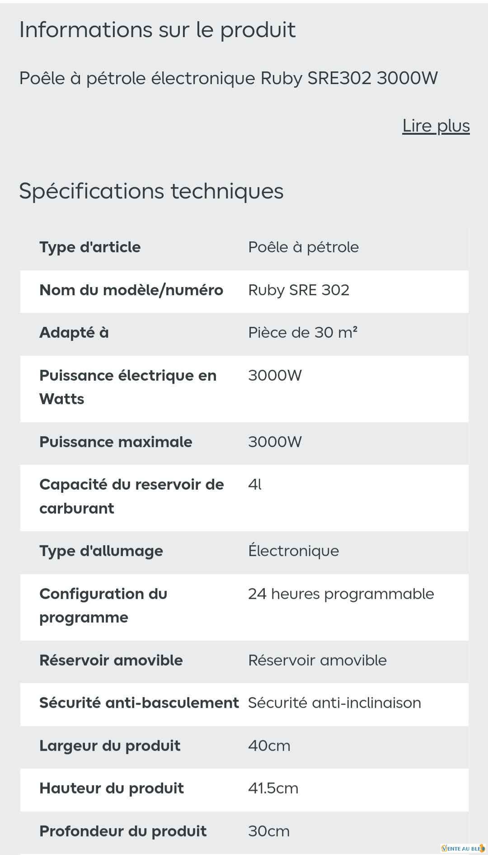Click the "4l" fuel tank capacity value
The height and width of the screenshot is (855, 488).
pyautogui.click(x=255, y=484)
